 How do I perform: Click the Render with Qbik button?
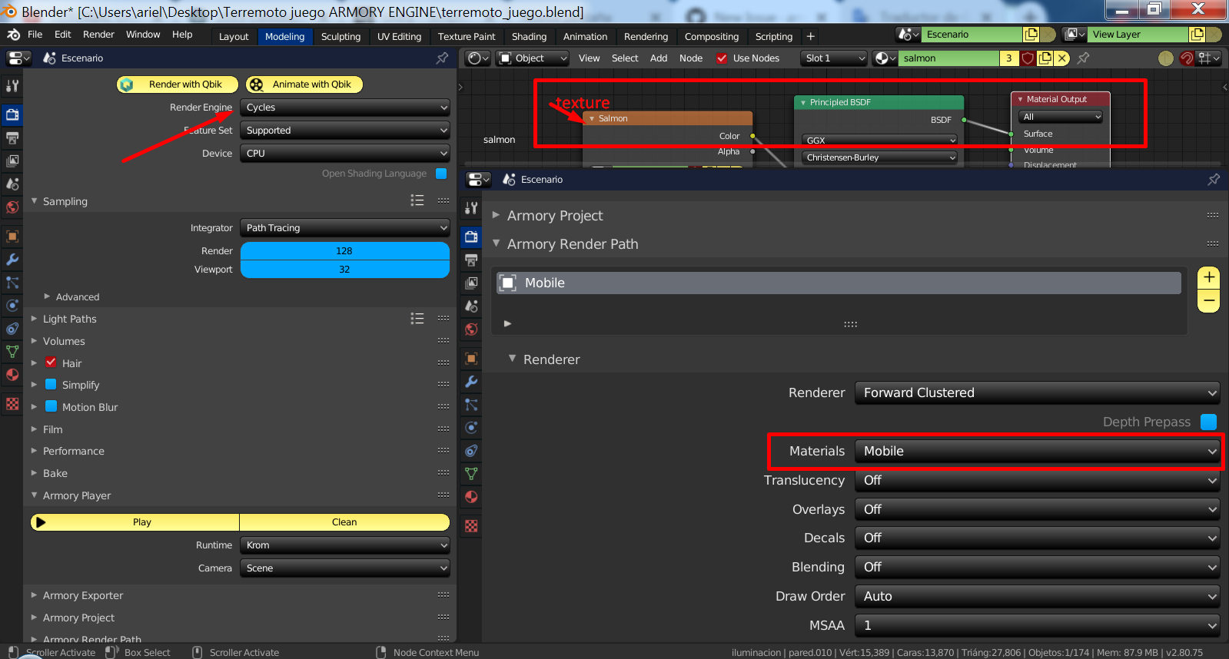178,84
